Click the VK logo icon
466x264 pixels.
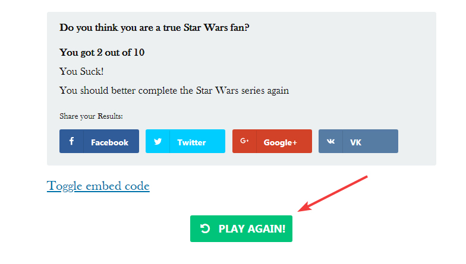[x=330, y=142]
